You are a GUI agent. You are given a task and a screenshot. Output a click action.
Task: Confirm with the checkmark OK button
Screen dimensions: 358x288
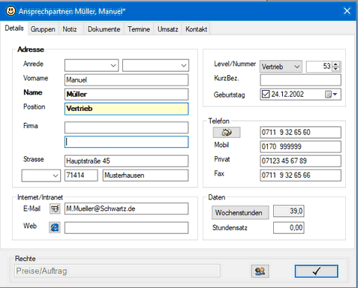[317, 271]
